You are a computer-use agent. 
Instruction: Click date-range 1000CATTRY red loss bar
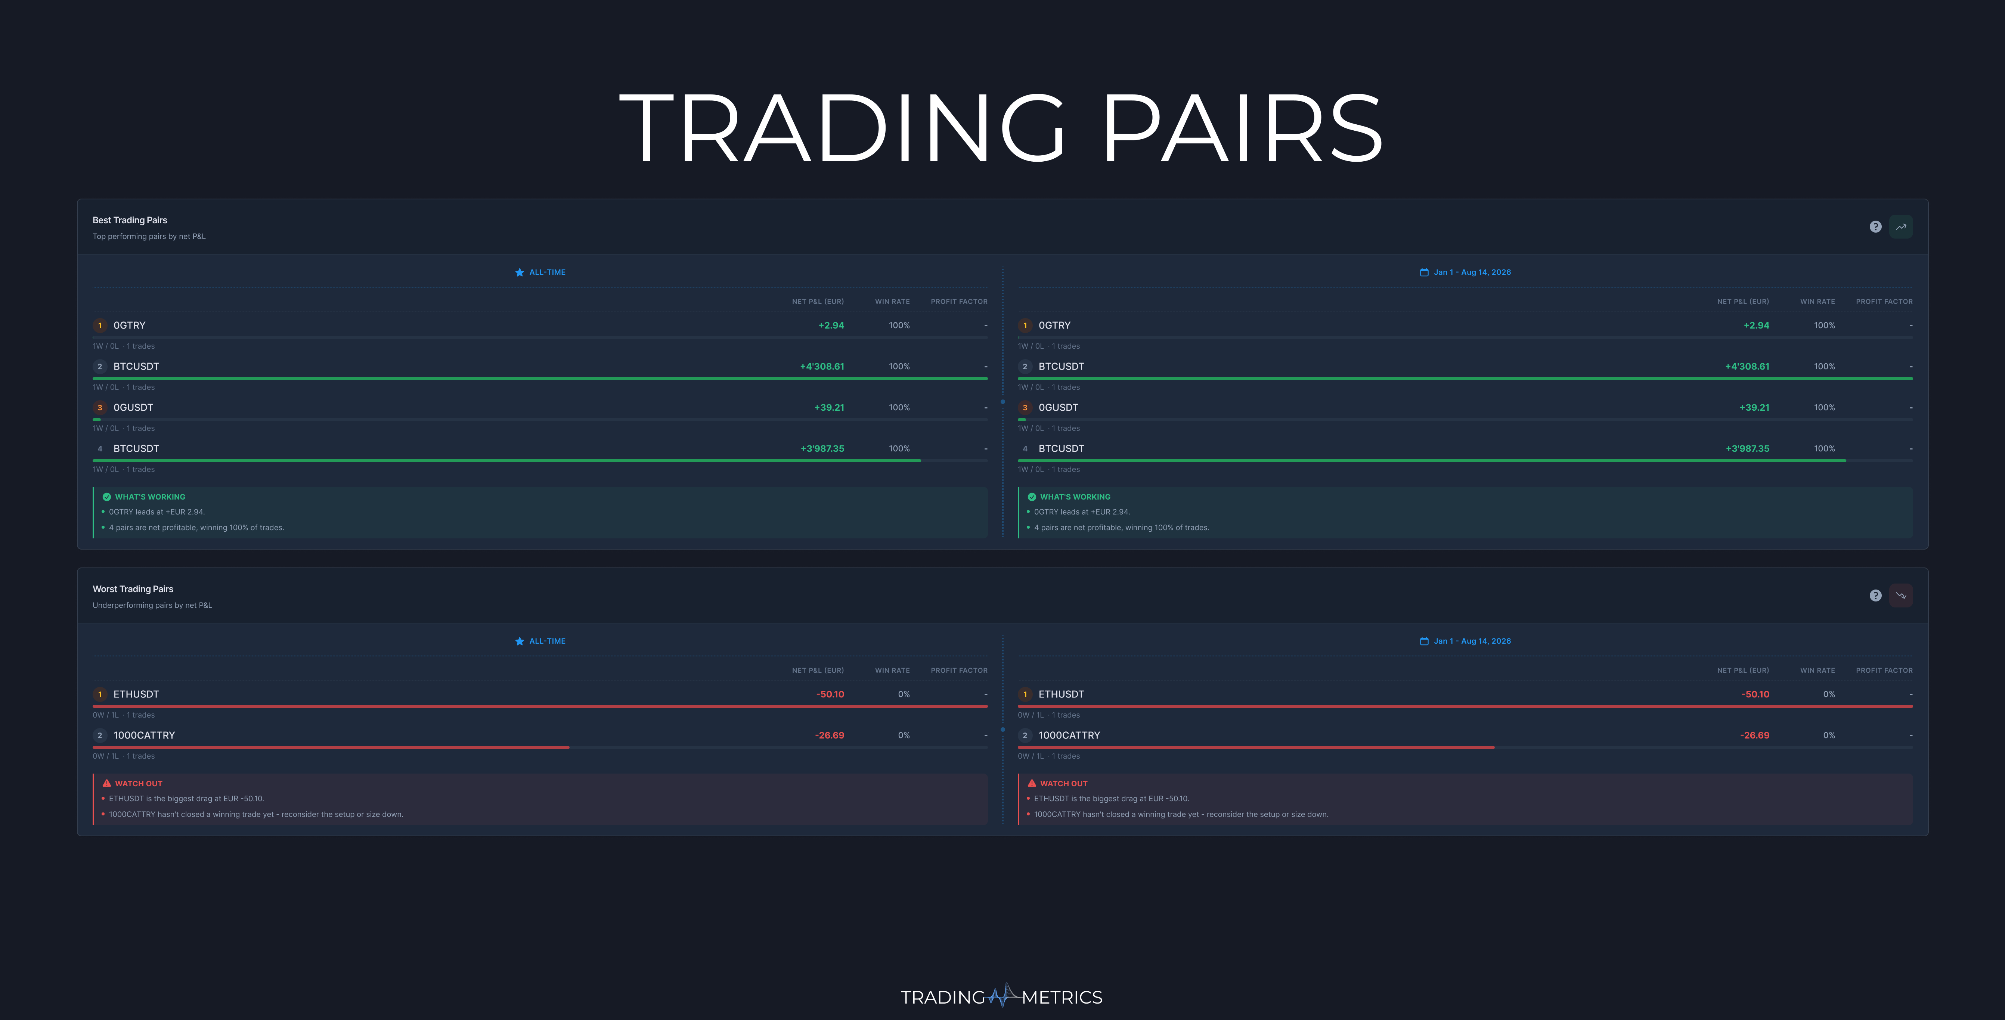coord(1256,747)
